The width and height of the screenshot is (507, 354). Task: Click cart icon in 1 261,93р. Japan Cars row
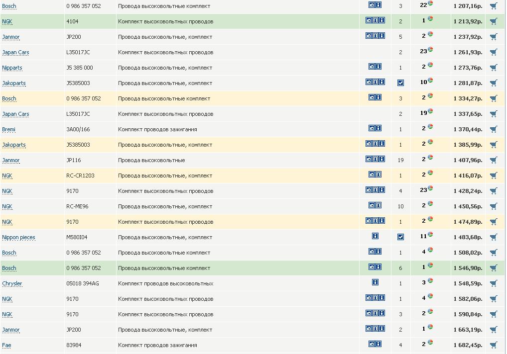pos(494,52)
